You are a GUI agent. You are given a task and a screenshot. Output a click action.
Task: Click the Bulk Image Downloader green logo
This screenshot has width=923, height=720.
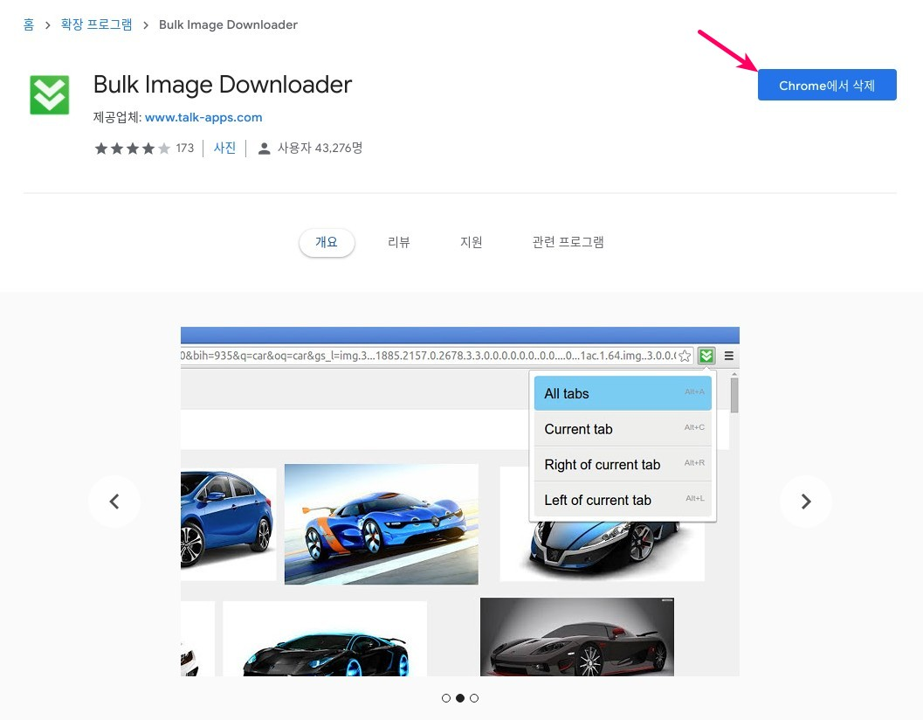tap(50, 95)
